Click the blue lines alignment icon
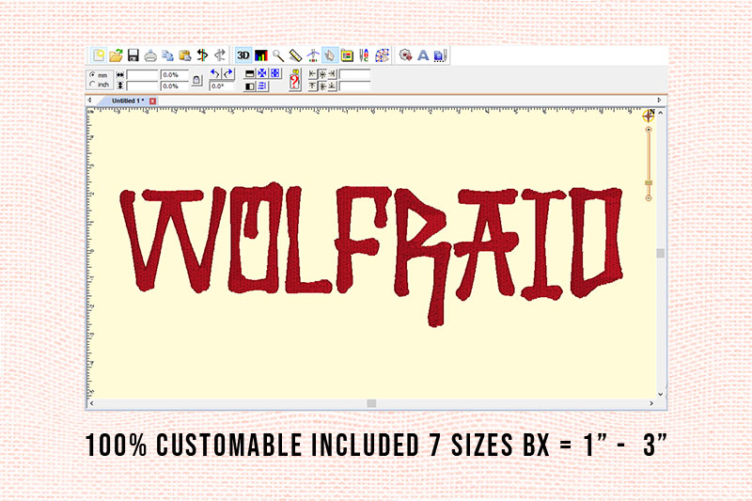The height and width of the screenshot is (501, 752). (x=262, y=86)
